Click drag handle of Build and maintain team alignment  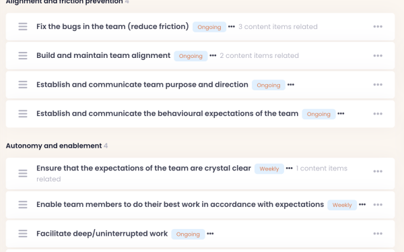click(23, 56)
